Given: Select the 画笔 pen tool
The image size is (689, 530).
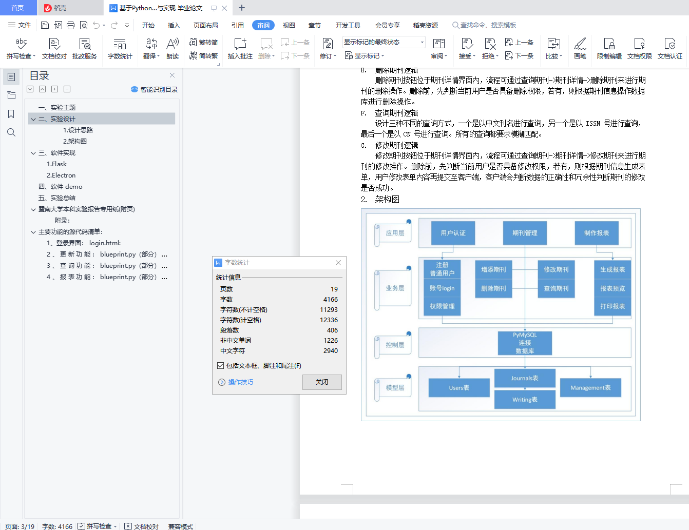Looking at the screenshot, I should (580, 48).
